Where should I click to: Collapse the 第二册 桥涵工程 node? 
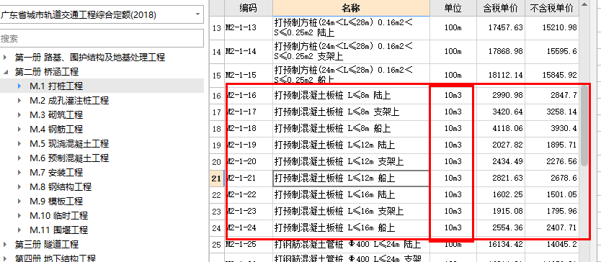5,72
